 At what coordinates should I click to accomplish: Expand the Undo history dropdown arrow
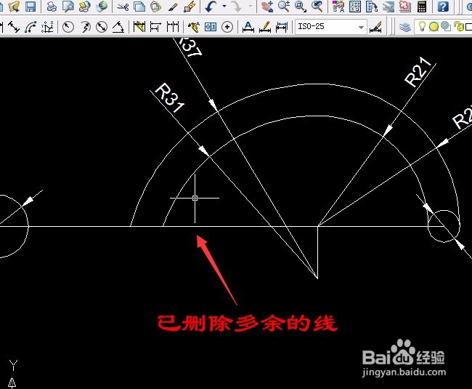pyautogui.click(x=224, y=6)
